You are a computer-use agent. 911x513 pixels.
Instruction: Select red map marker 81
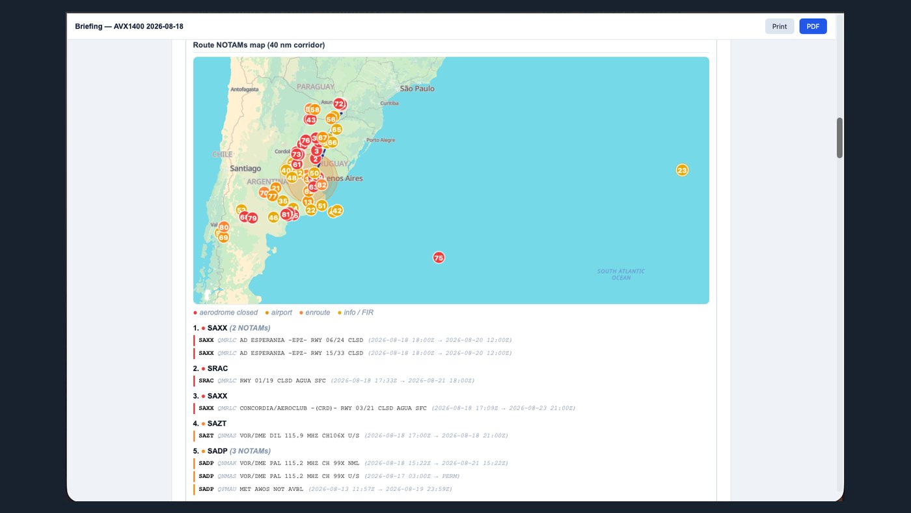pyautogui.click(x=286, y=215)
